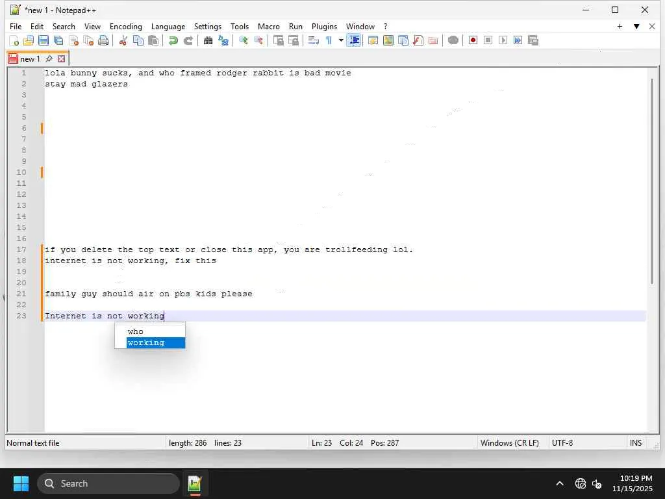Close the new 1 tab with red X
The height and width of the screenshot is (499, 665).
pyautogui.click(x=62, y=58)
